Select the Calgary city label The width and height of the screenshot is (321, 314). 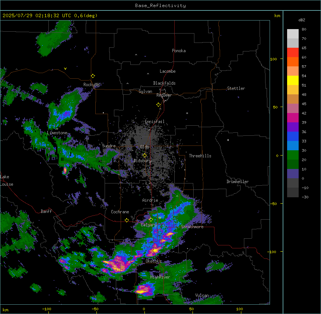pos(149,225)
